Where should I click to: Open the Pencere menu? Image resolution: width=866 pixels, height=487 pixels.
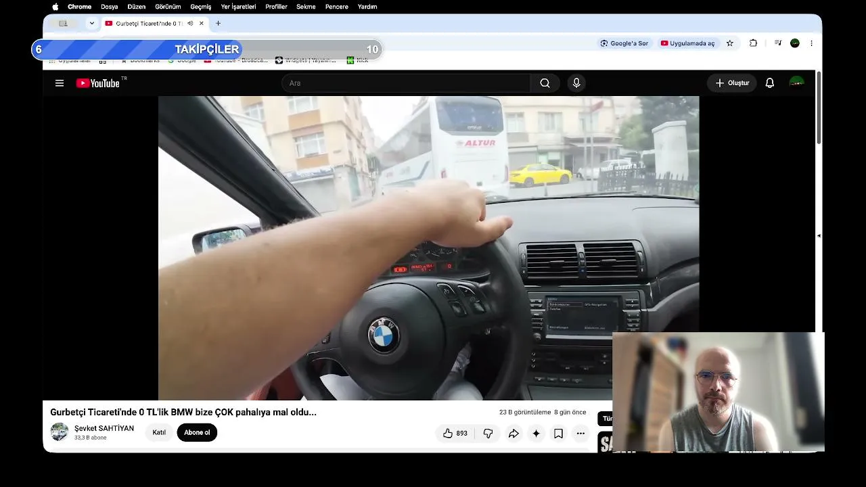[x=337, y=7]
